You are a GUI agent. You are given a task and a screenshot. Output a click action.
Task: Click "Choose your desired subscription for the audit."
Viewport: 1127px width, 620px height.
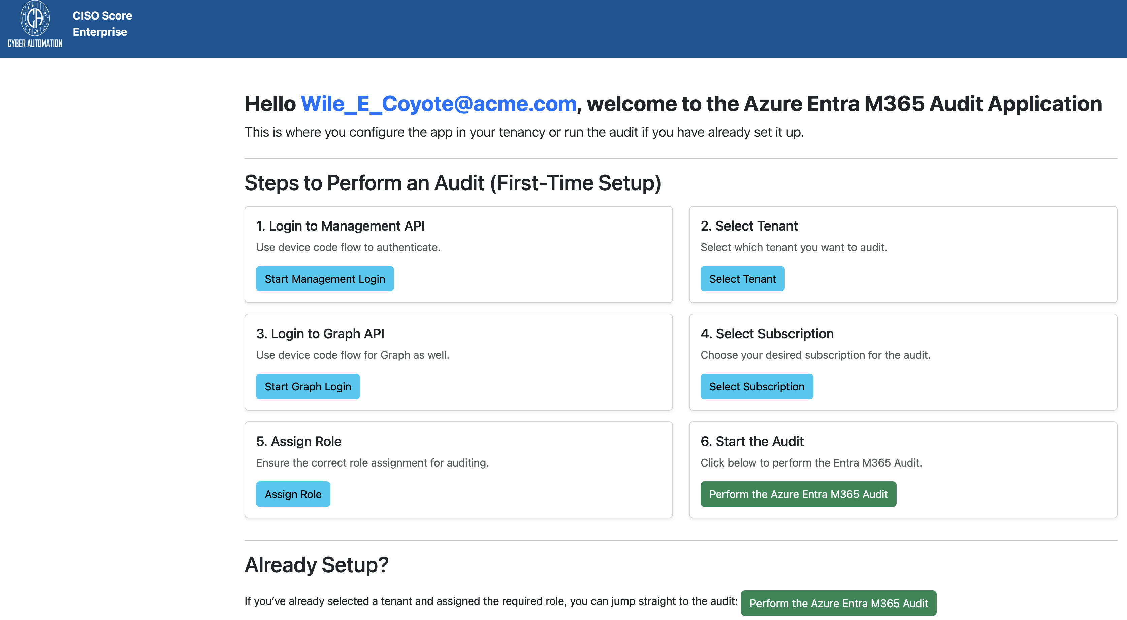tap(815, 354)
